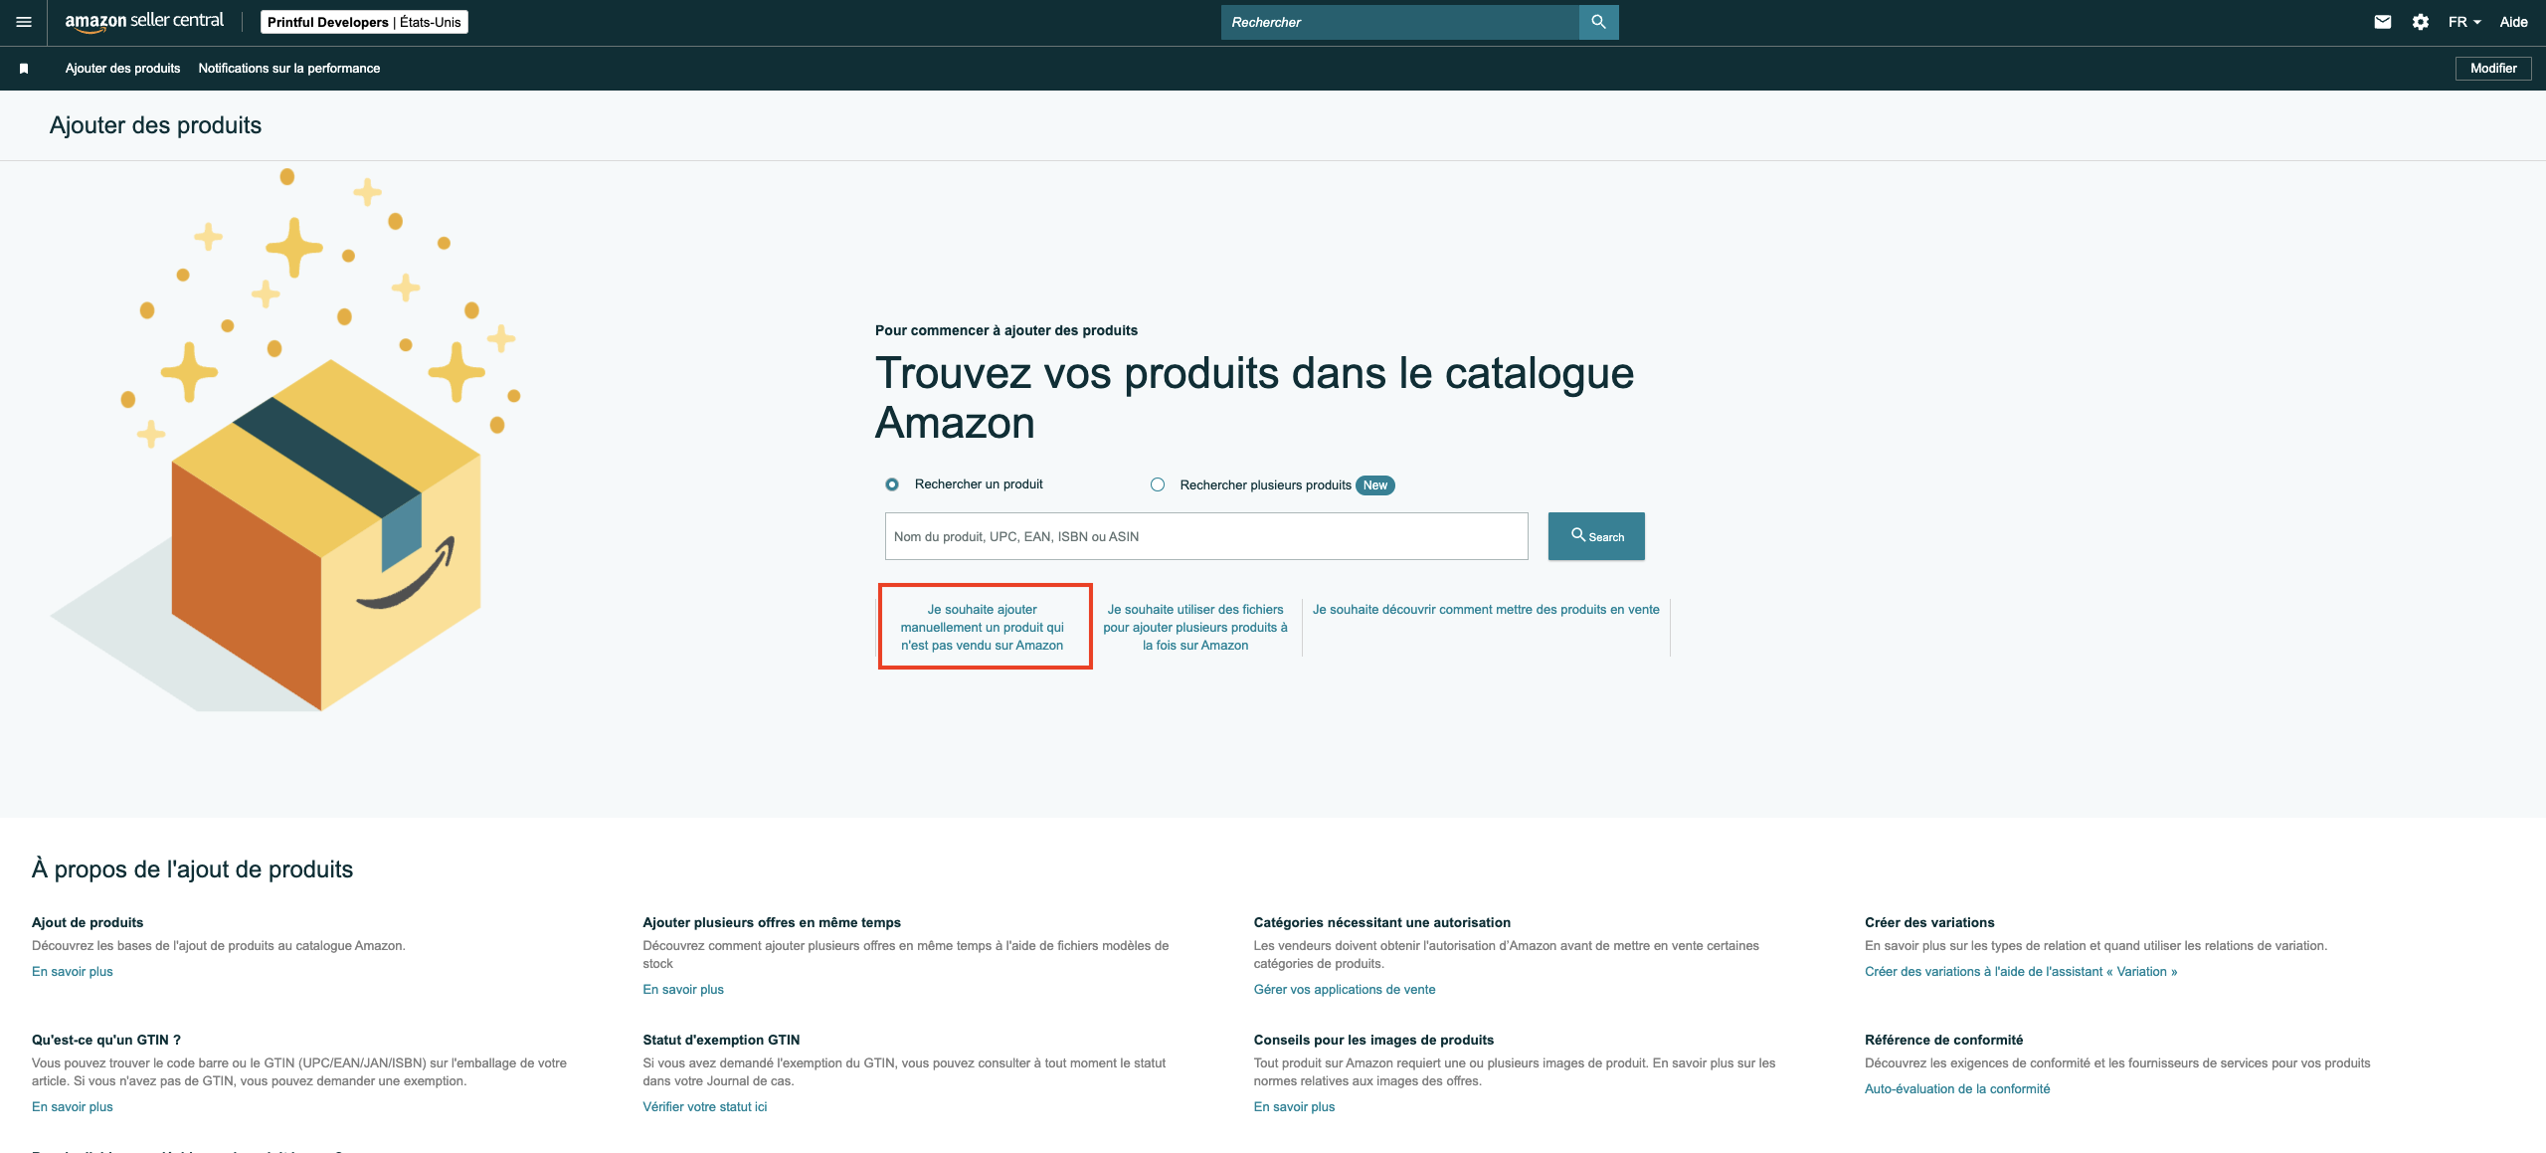Click the 'Statut d'exemption GTIN' heading
Viewport: 2546px width, 1153px height.
tap(721, 1041)
